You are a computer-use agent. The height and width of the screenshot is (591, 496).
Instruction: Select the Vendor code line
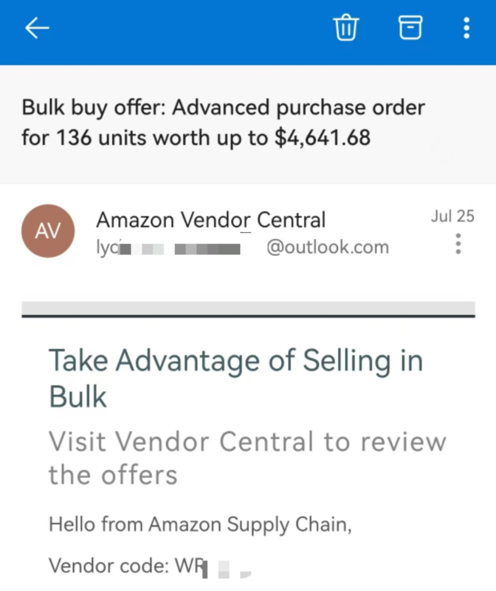[150, 566]
